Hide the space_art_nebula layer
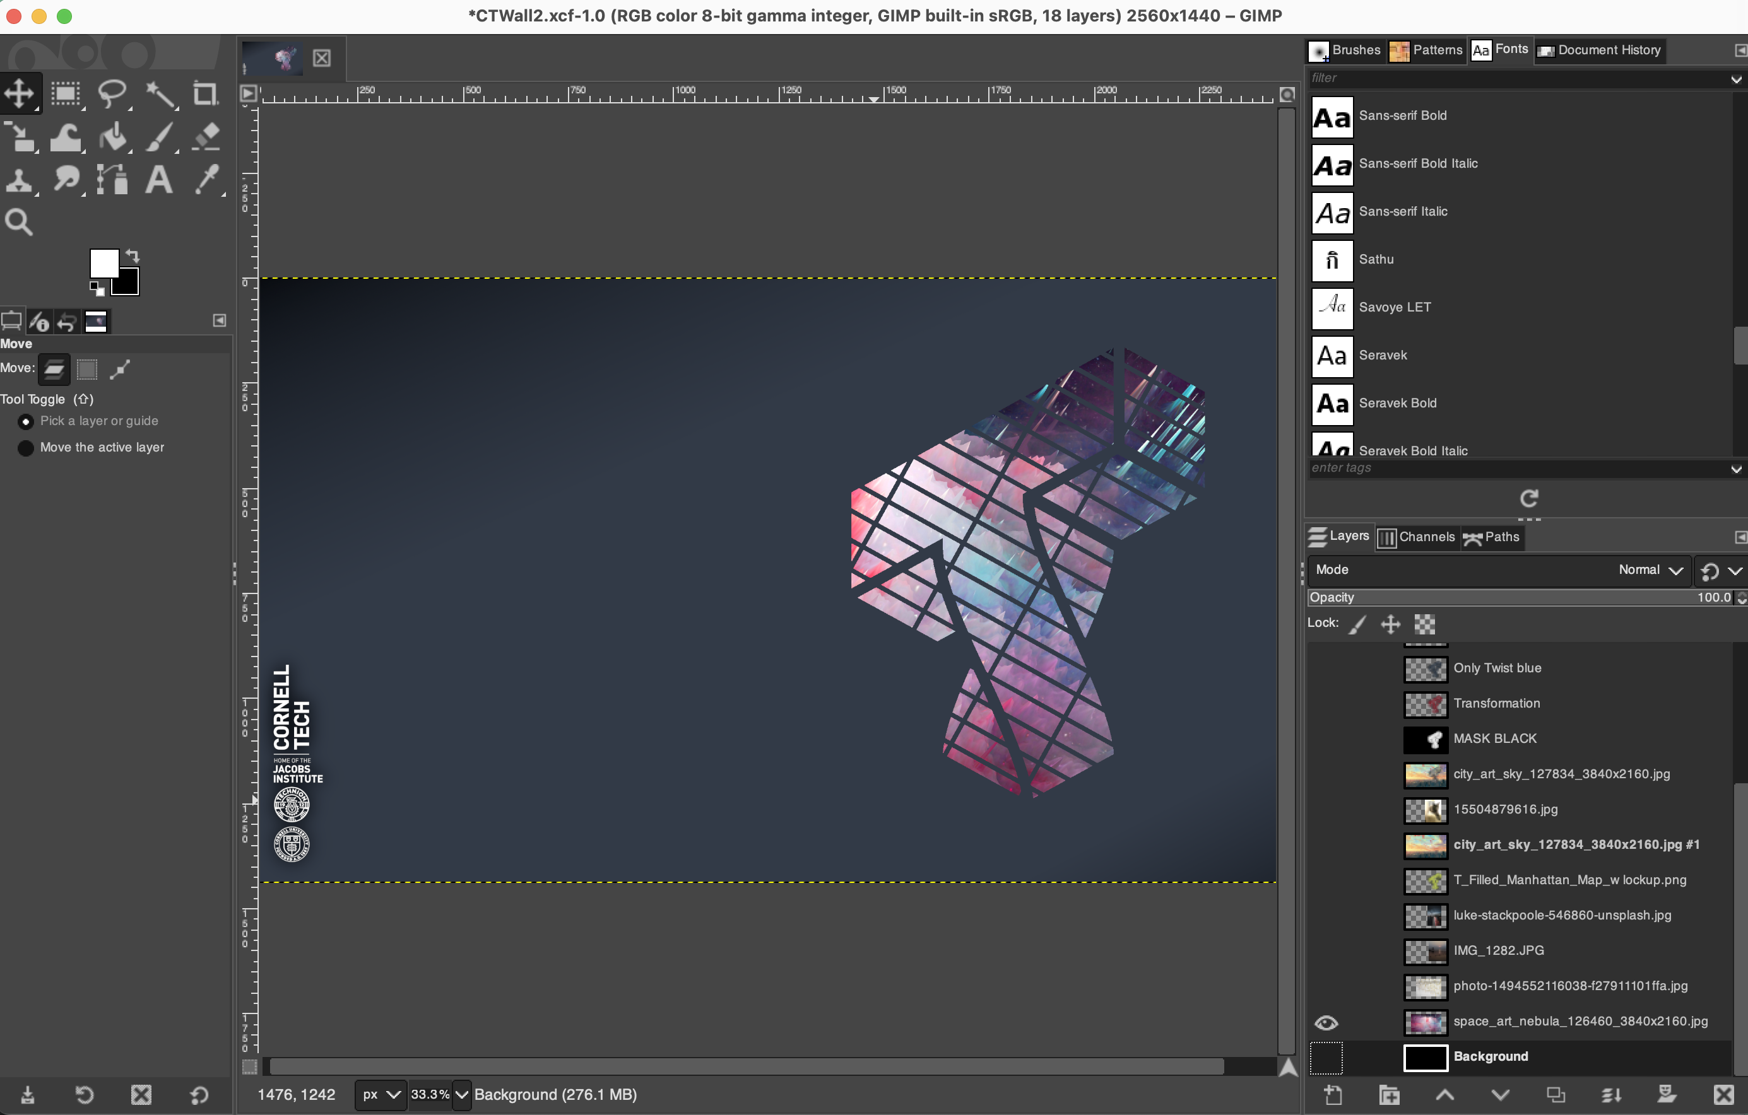Viewport: 1748px width, 1115px height. (x=1326, y=1022)
